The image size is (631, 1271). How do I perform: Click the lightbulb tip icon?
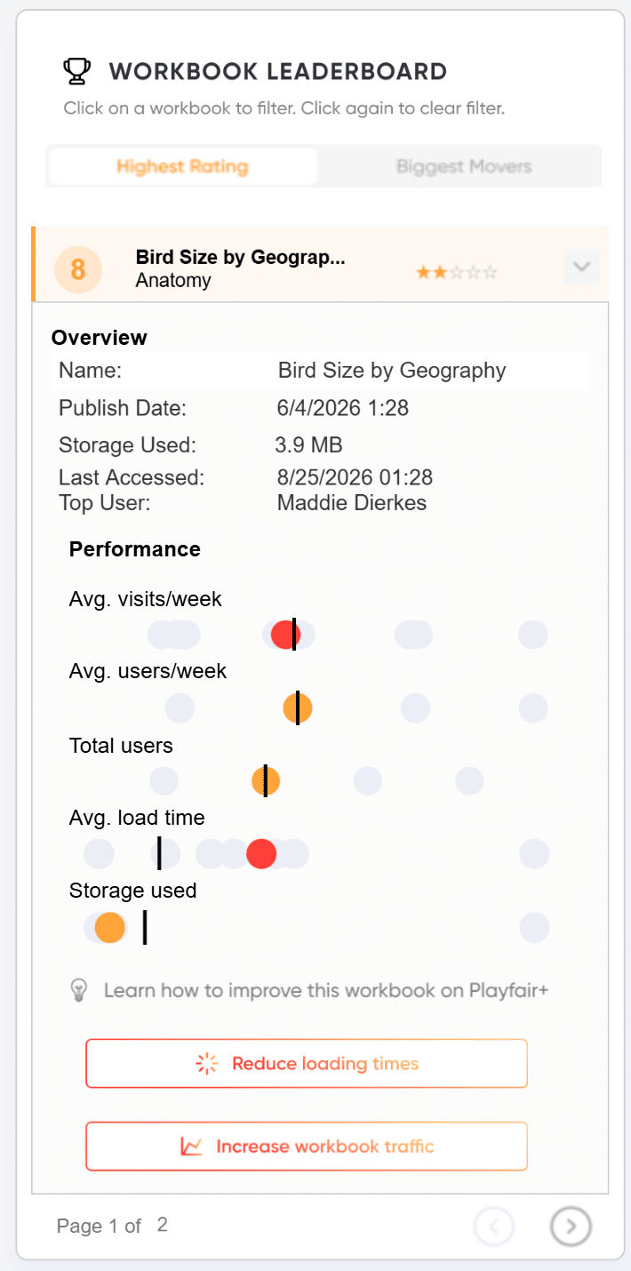pos(79,990)
